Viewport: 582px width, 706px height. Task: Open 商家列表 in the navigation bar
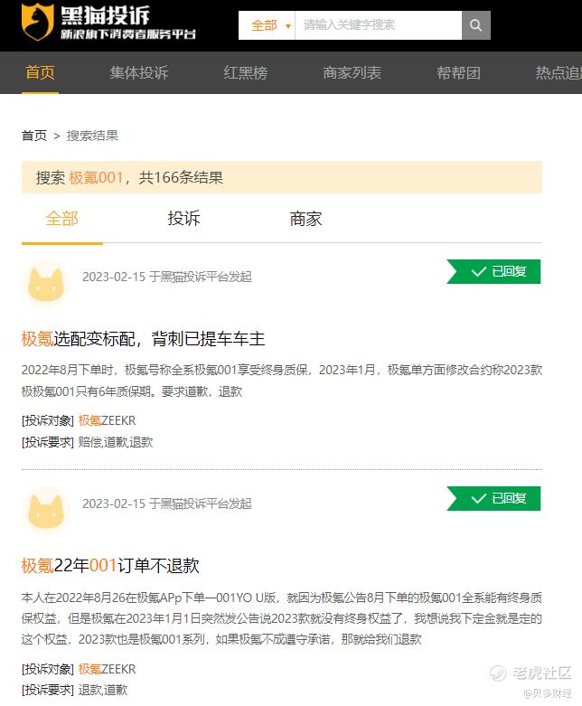pos(352,72)
